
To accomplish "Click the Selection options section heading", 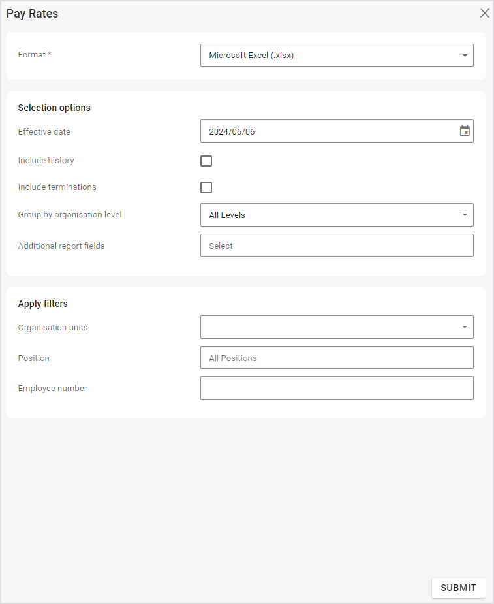I will [x=54, y=108].
